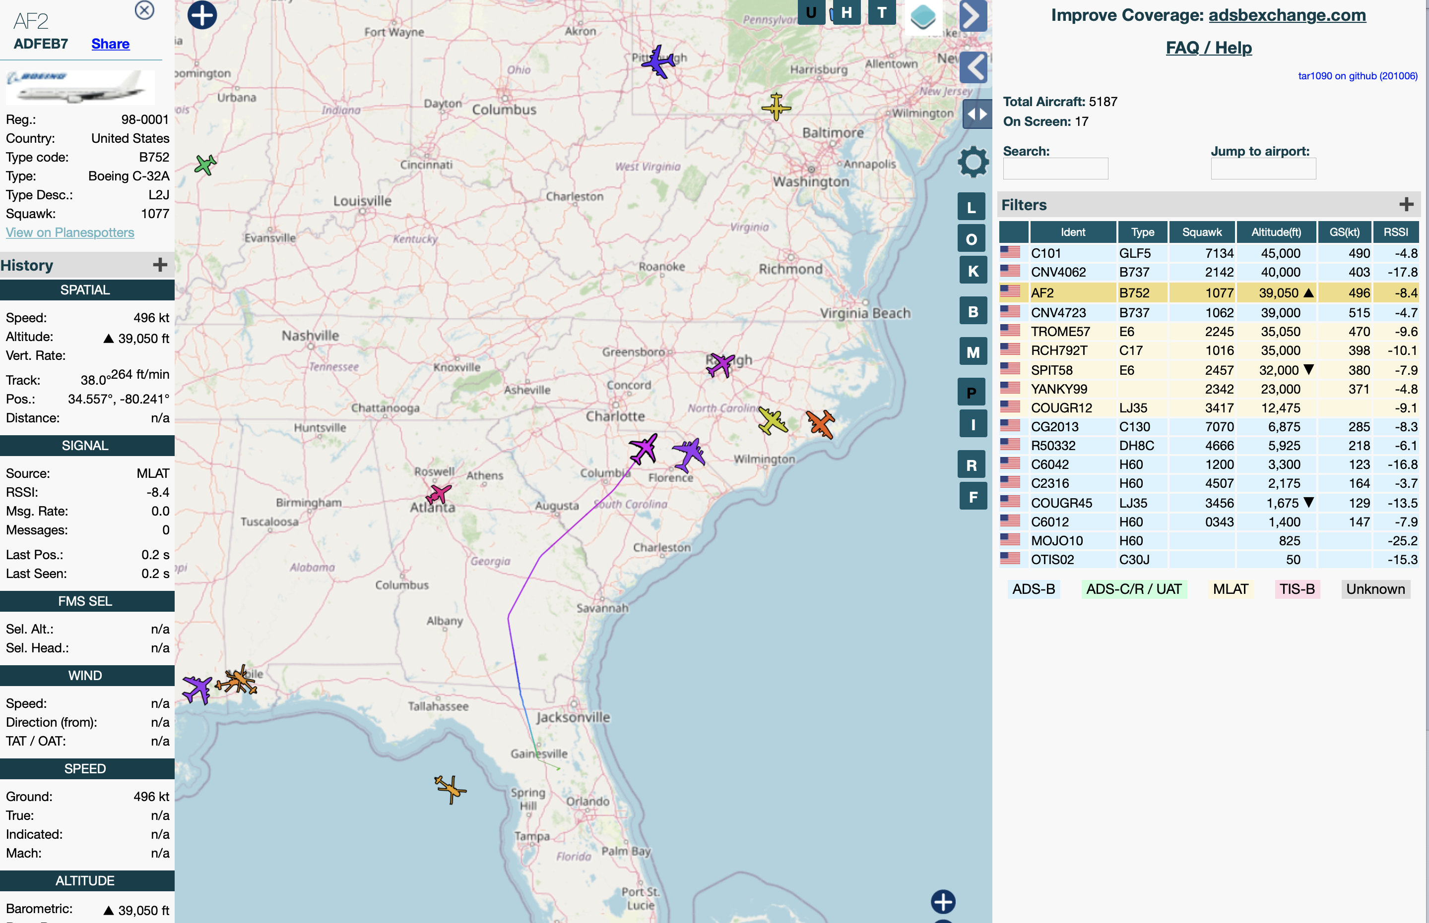Close the AF2 aircraft info panel
Image resolution: width=1429 pixels, height=923 pixels.
pos(144,10)
